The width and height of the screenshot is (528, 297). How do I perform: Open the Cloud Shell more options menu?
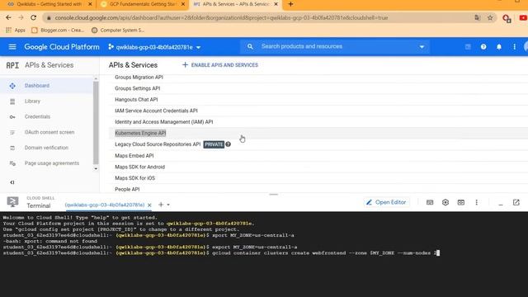477,202
